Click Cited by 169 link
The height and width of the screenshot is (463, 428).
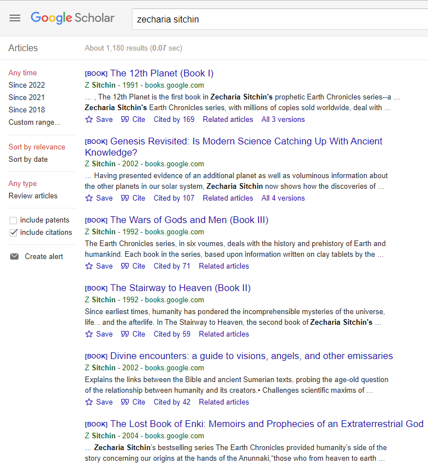[174, 119]
